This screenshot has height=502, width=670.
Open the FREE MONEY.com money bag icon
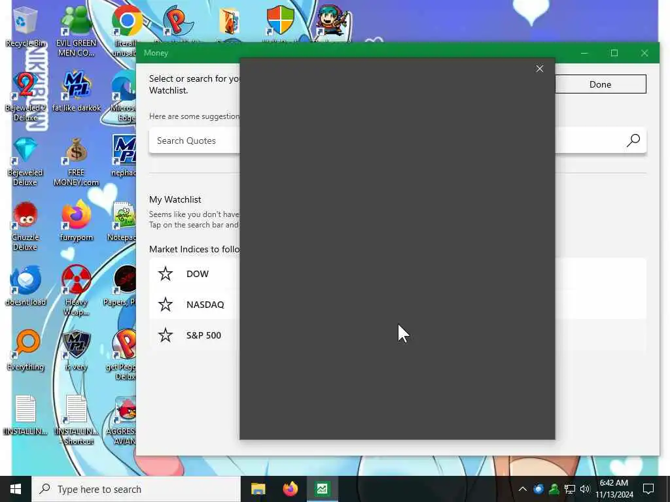point(76,161)
